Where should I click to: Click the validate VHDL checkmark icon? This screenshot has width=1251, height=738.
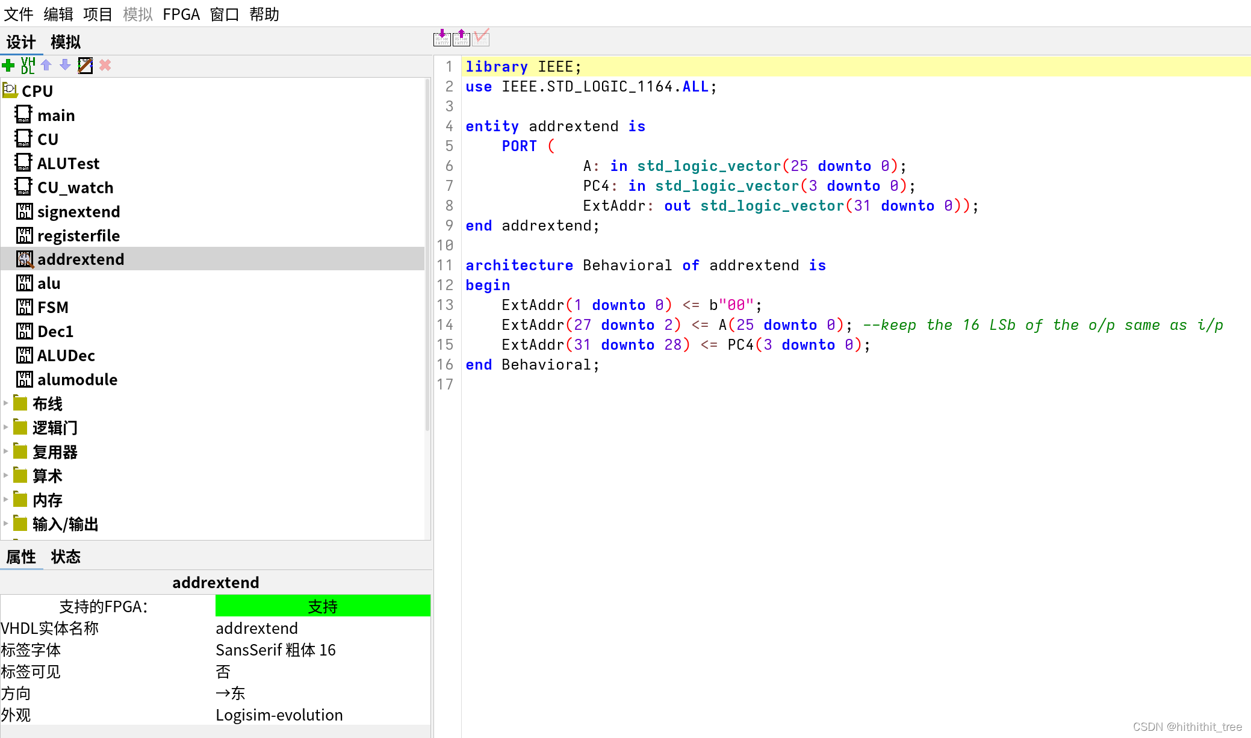tap(481, 38)
